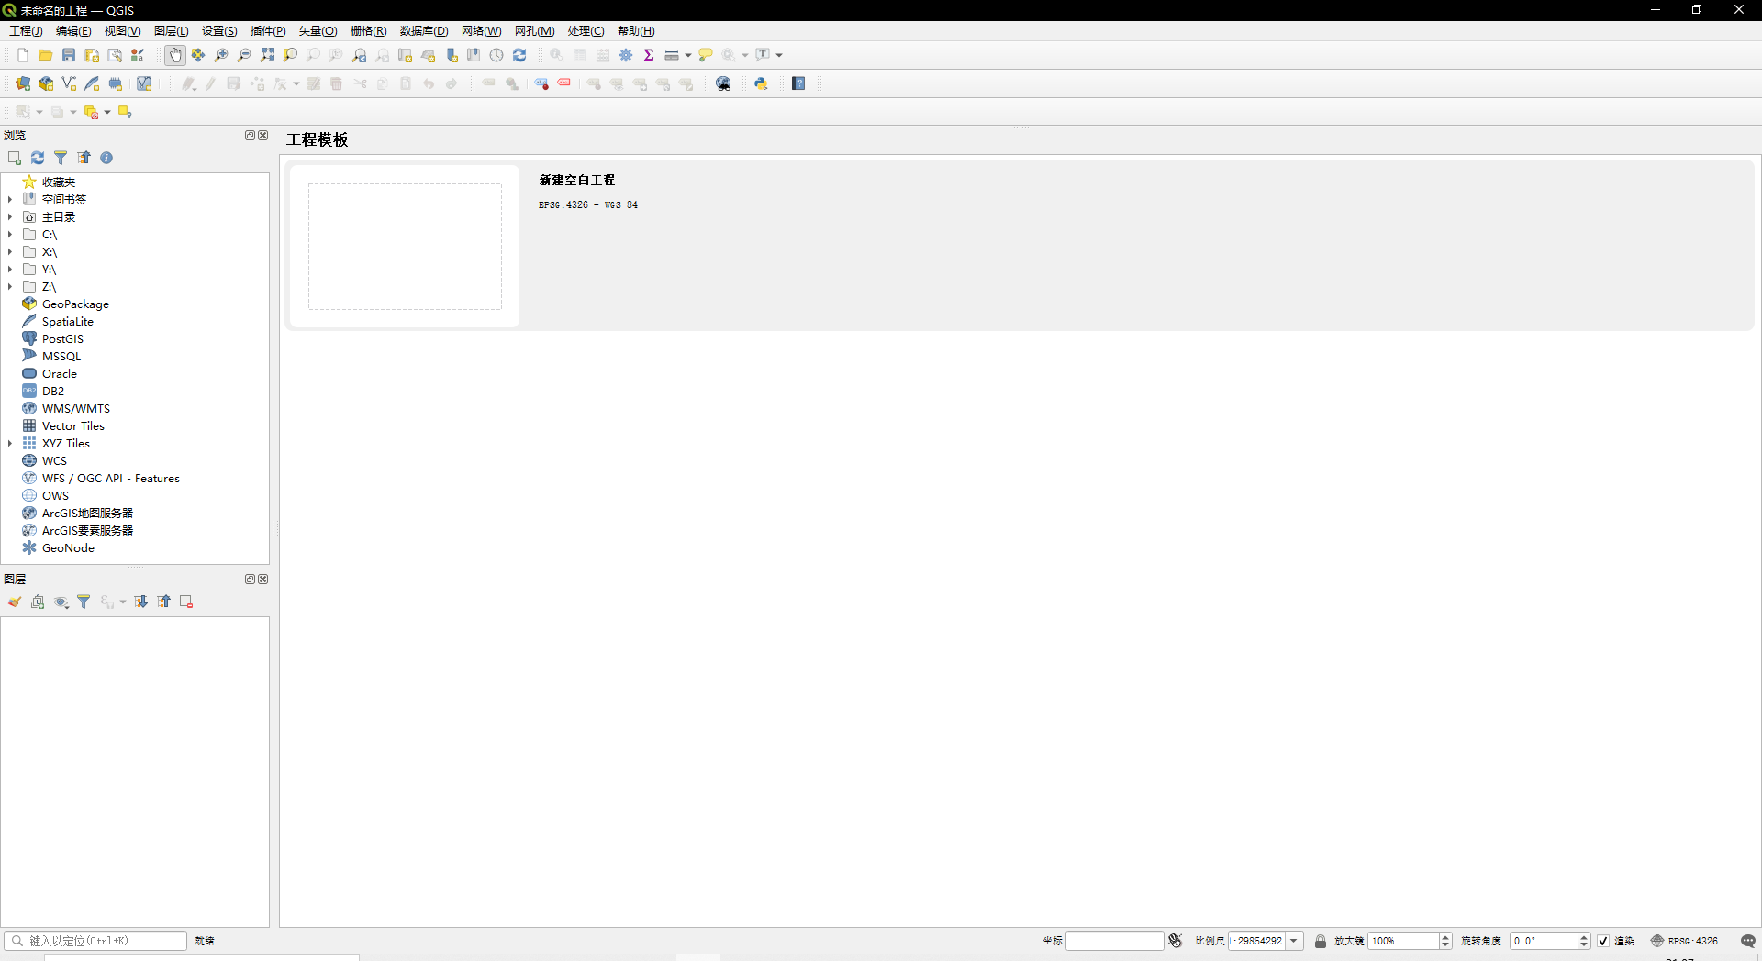Image resolution: width=1762 pixels, height=961 pixels.
Task: Activate the Zoom In tool
Action: point(221,54)
